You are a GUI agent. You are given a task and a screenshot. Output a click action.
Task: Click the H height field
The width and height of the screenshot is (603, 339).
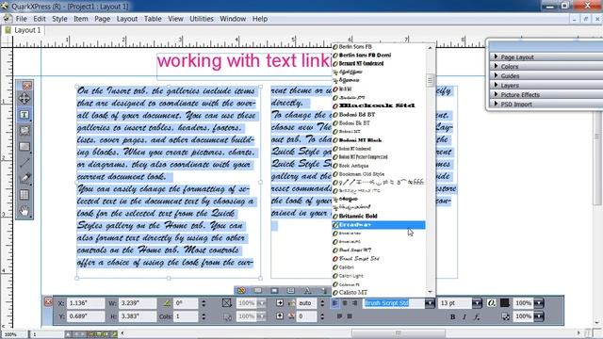138,316
